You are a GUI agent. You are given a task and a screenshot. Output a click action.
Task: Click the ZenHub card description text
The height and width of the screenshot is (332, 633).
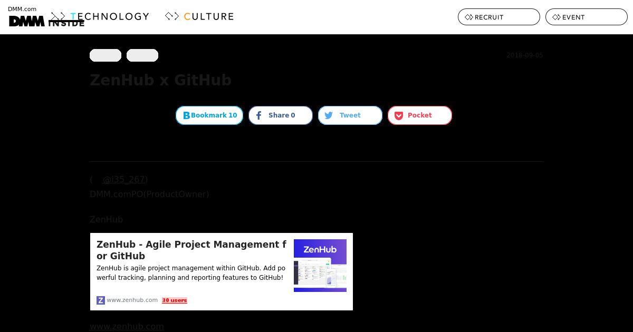tap(191, 273)
